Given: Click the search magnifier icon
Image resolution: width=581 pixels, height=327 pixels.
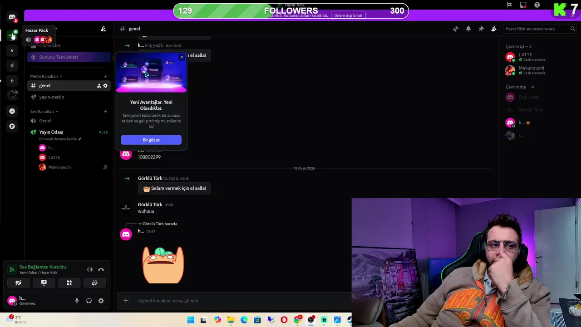Looking at the screenshot, I should (572, 29).
